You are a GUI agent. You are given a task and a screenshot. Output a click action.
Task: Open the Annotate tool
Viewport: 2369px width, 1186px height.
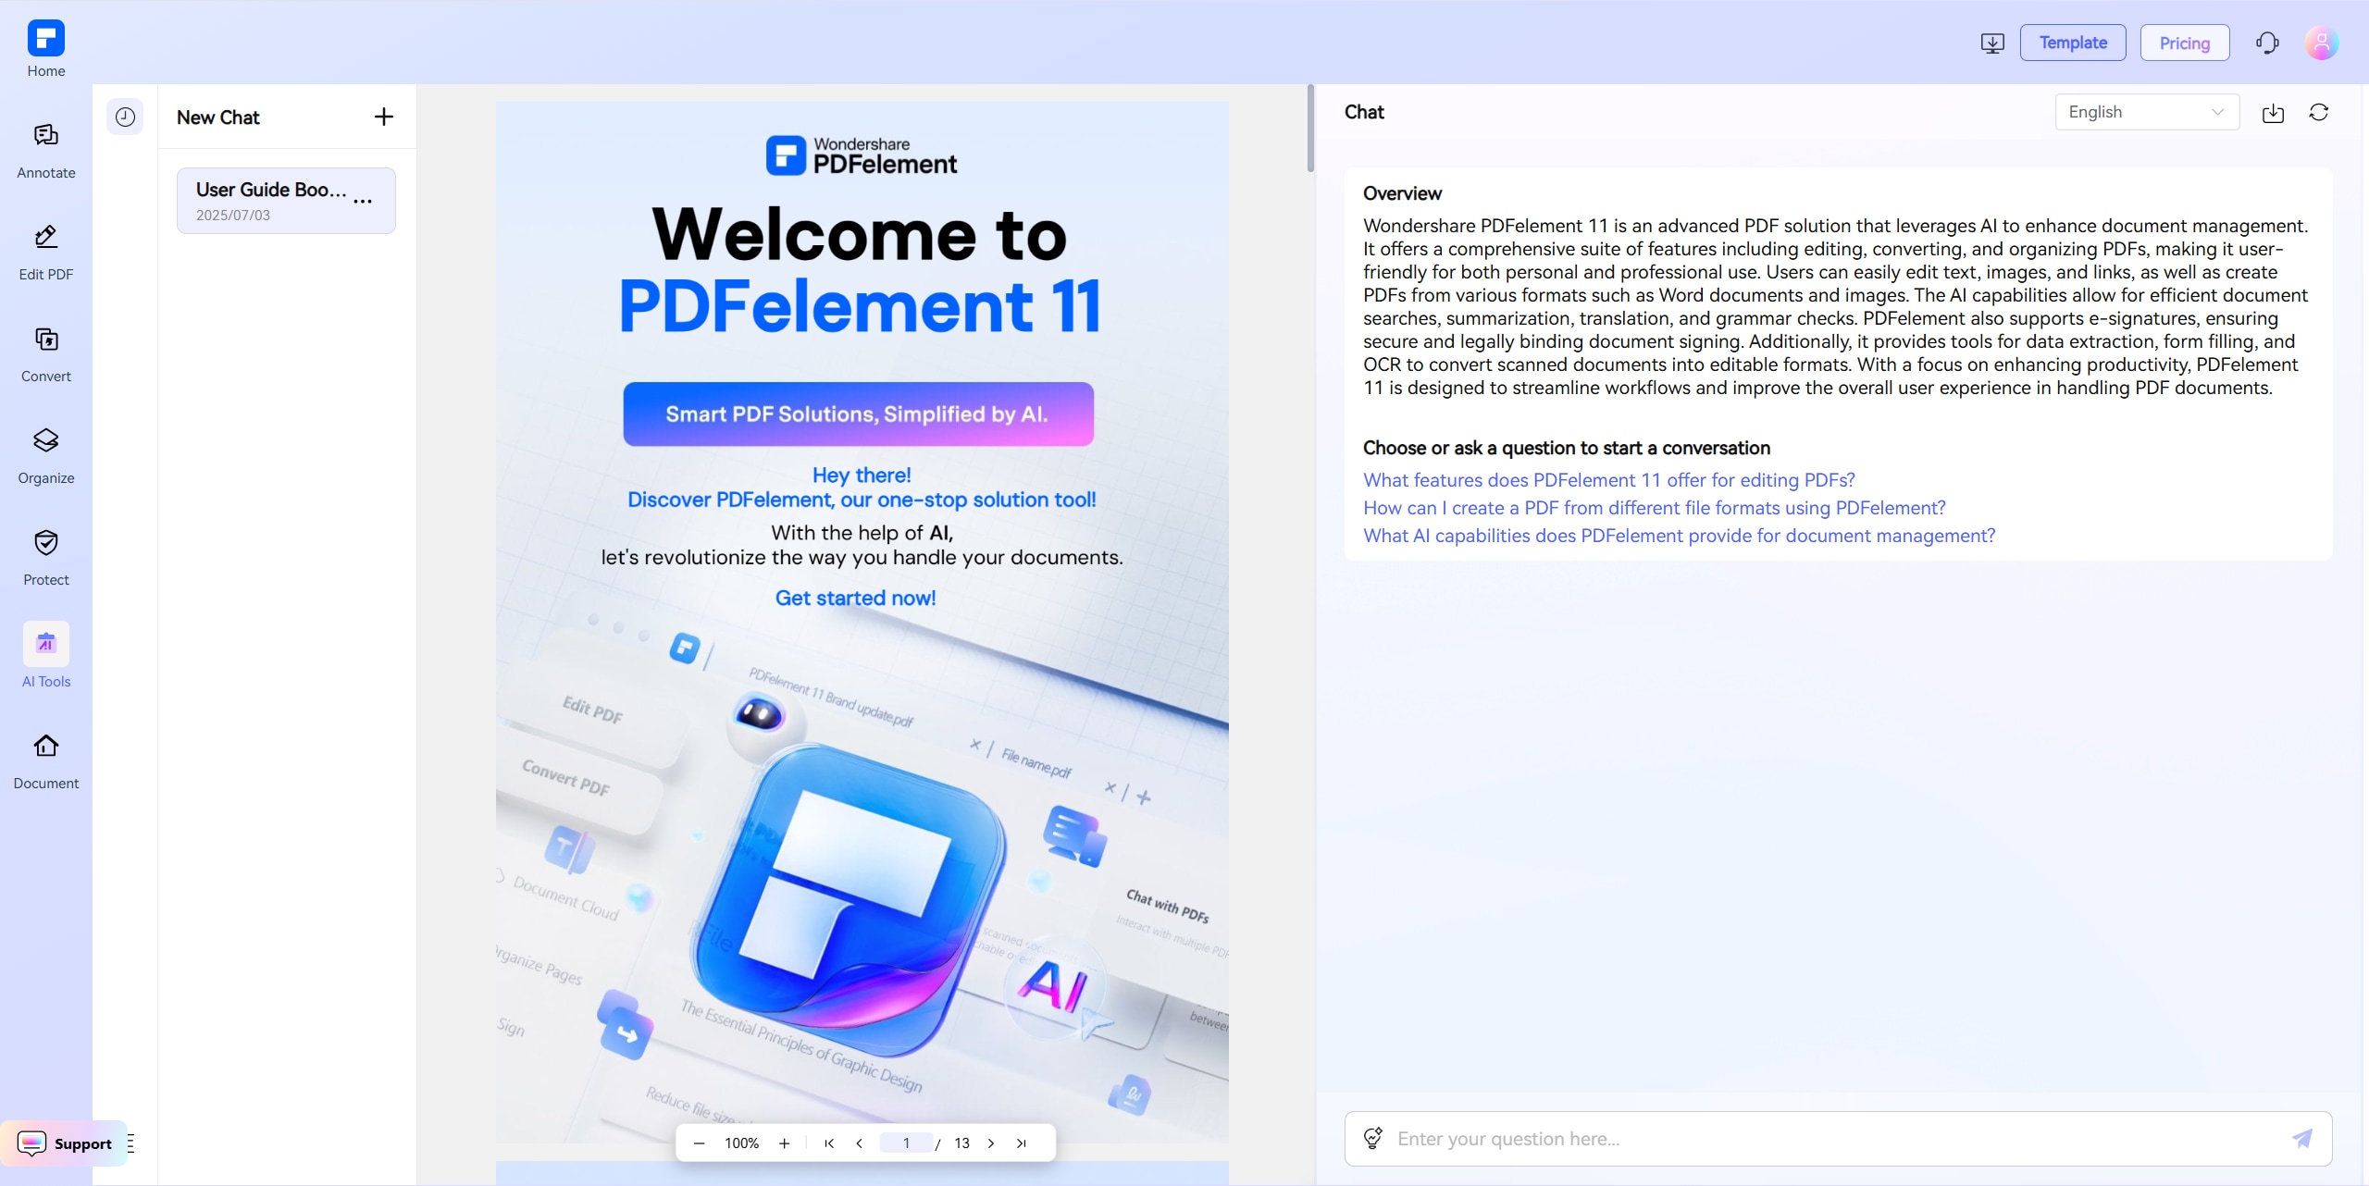(x=45, y=152)
